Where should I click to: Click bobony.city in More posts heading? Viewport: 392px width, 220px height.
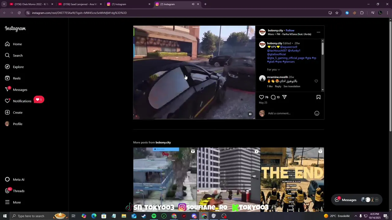163,142
